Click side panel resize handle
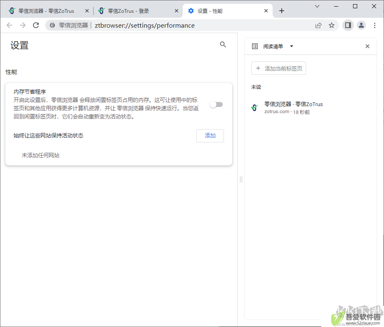The width and height of the screenshot is (384, 327). [x=241, y=180]
